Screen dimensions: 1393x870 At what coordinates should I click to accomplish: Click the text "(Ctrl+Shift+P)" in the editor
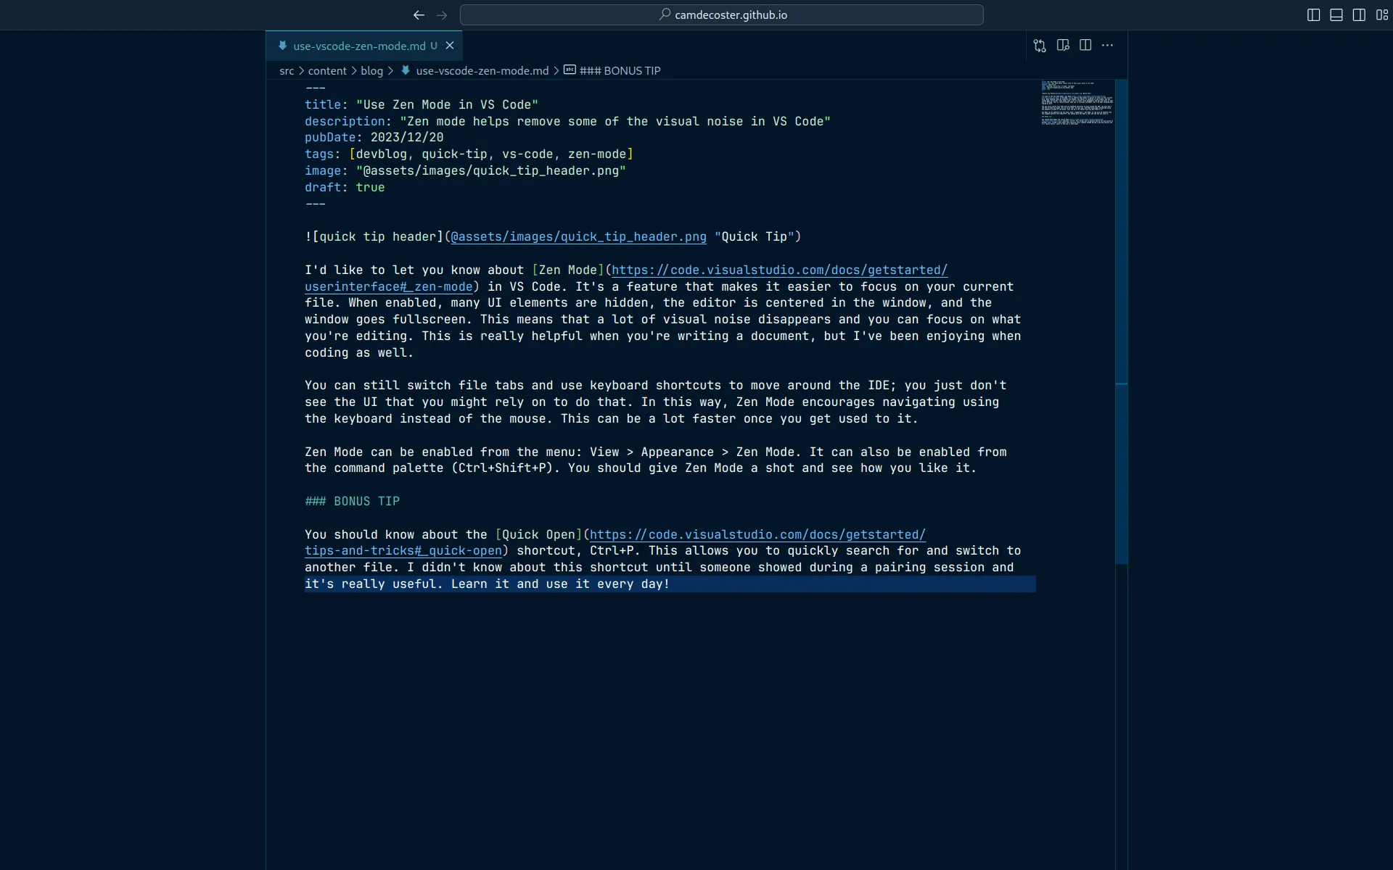(506, 468)
